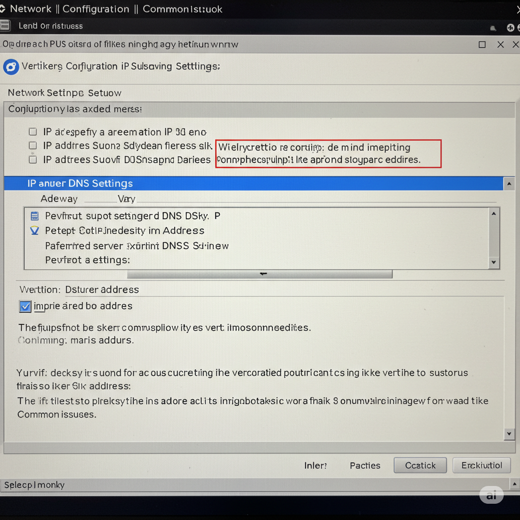Viewport: 520px width, 520px height.
Task: Click the round plus icon in the dark toolbar
Action: [510, 28]
